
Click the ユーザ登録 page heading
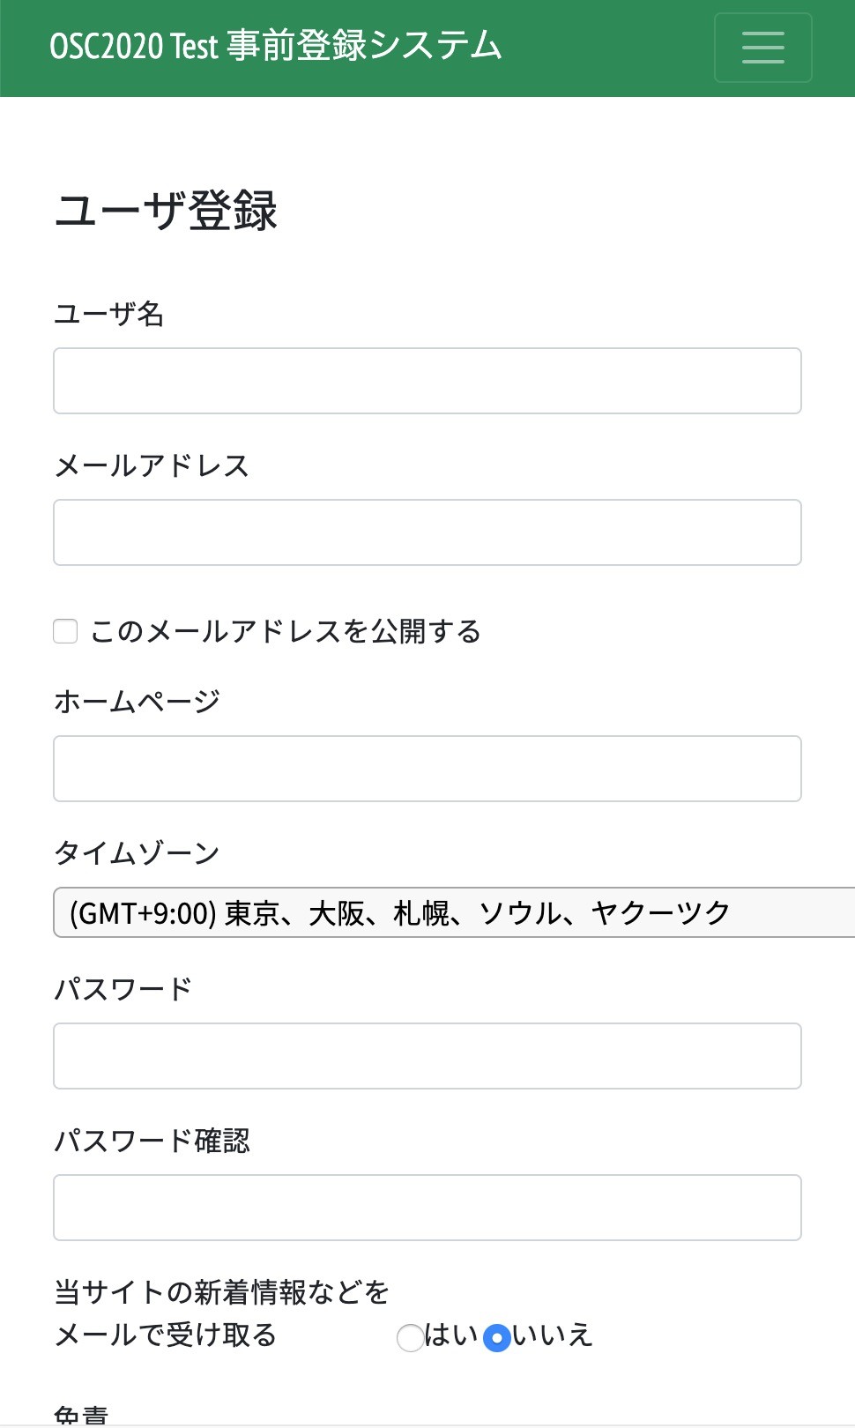(x=166, y=212)
